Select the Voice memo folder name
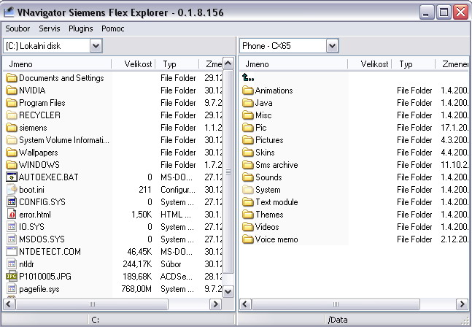This screenshot has height=327, width=472. (x=276, y=239)
